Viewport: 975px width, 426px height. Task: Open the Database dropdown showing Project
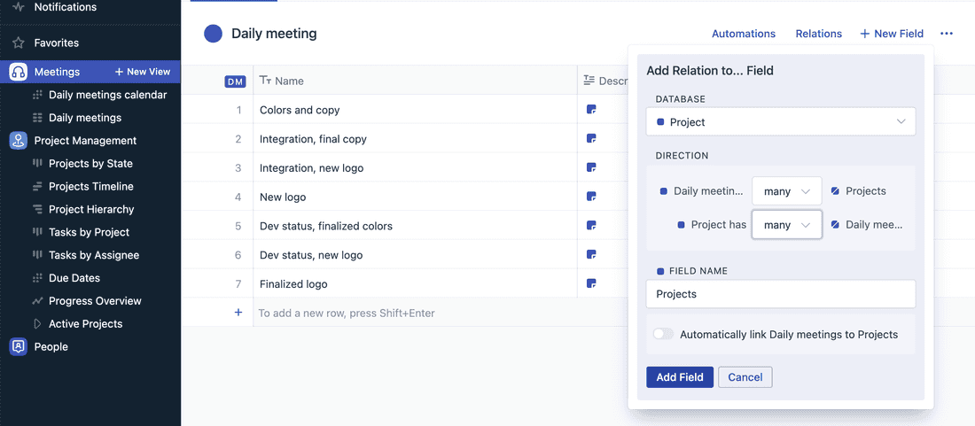[x=780, y=121]
